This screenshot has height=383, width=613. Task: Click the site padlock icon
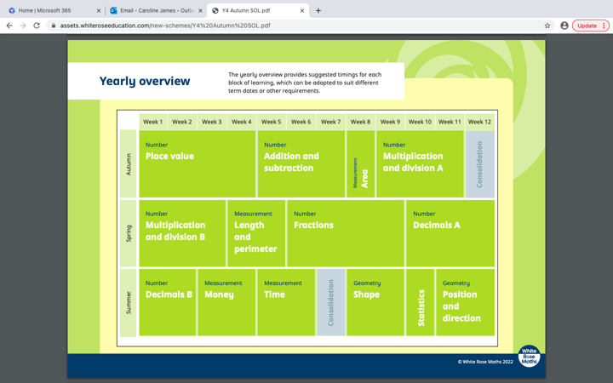point(53,26)
